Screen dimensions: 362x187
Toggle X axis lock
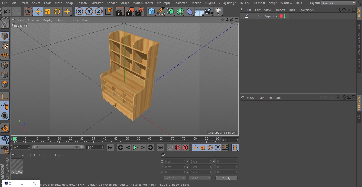click(x=80, y=12)
